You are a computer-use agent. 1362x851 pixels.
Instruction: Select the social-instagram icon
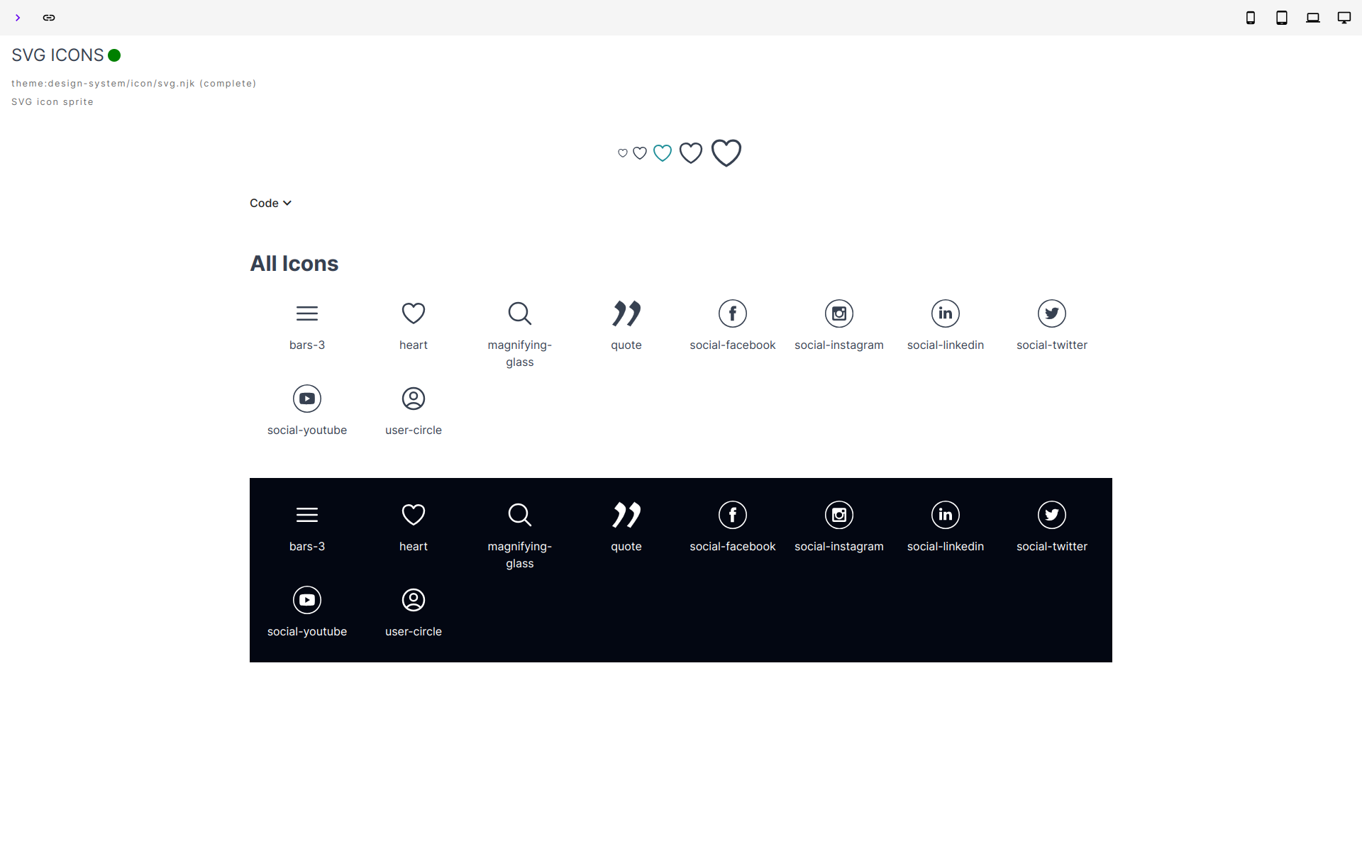coord(839,313)
